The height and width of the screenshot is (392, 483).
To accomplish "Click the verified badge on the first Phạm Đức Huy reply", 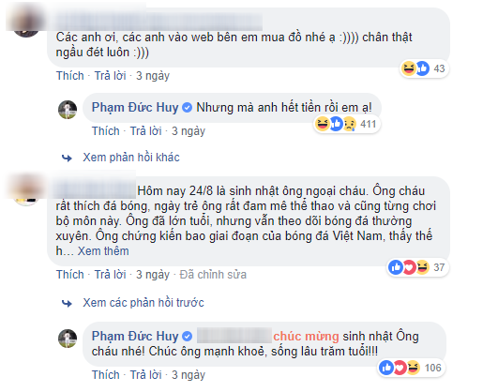I will coord(187,108).
